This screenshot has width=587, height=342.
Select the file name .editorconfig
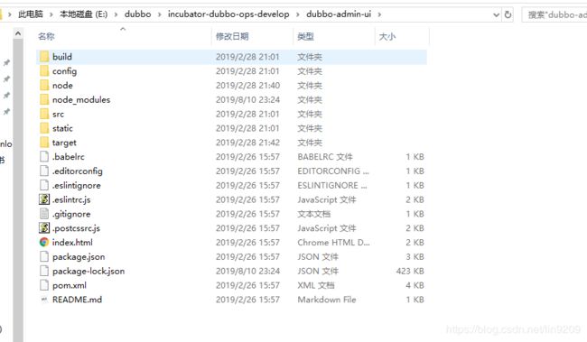pos(78,171)
